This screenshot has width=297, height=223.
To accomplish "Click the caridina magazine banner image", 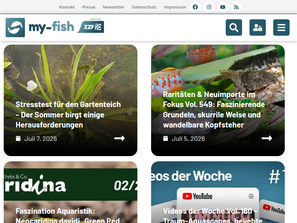I will pyautogui.click(x=71, y=184).
